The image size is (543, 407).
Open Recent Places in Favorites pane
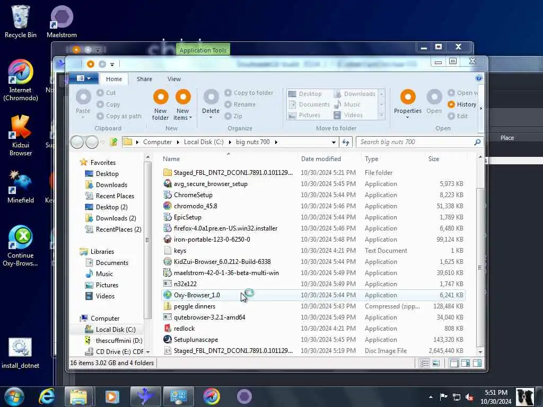pyautogui.click(x=109, y=196)
